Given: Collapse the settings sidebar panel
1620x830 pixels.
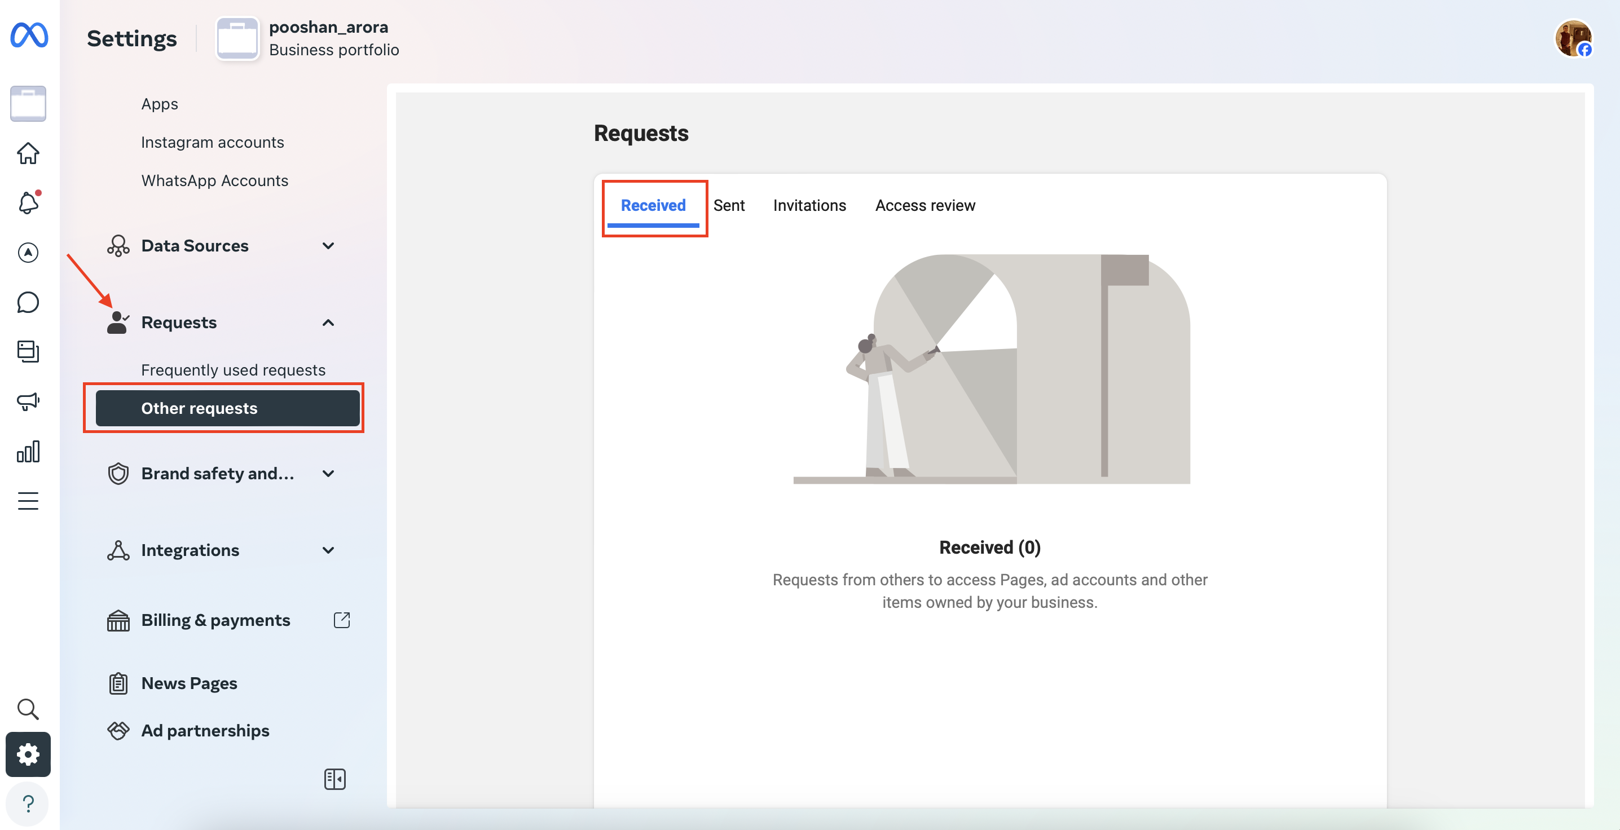Looking at the screenshot, I should 334,779.
